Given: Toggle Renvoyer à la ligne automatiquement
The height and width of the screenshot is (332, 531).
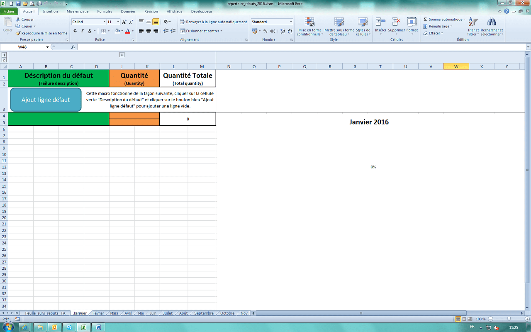Looking at the screenshot, I should (214, 22).
